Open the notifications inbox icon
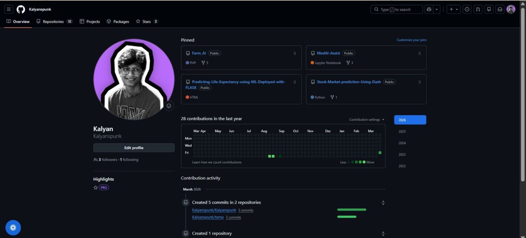The height and width of the screenshot is (238, 526). tap(500, 9)
